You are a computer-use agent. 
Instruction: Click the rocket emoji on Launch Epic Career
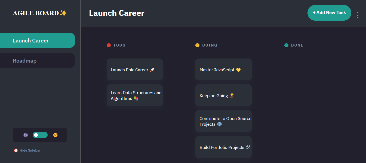pyautogui.click(x=152, y=70)
